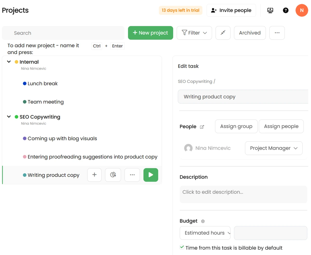Screen dimensions: 311x255
Task: Open the three-dots more options next to Archived
Action: [x=277, y=33]
